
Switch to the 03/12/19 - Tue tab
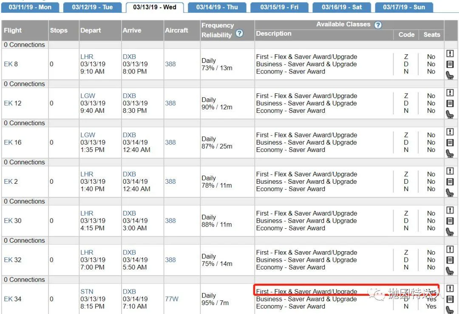pos(92,7)
